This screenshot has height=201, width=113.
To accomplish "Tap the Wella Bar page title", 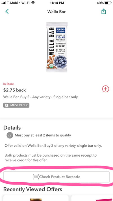I will [56, 12].
